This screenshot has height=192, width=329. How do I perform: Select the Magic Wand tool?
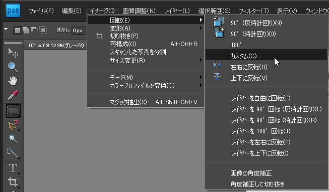point(13,139)
